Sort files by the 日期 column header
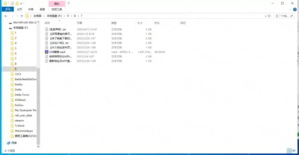 (x=80, y=23)
